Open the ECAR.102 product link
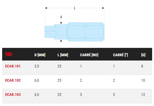Image resolution: width=154 pixels, height=106 pixels. click(13, 80)
